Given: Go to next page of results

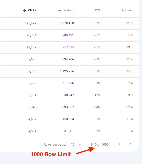Looking at the screenshot, I should (131, 144).
